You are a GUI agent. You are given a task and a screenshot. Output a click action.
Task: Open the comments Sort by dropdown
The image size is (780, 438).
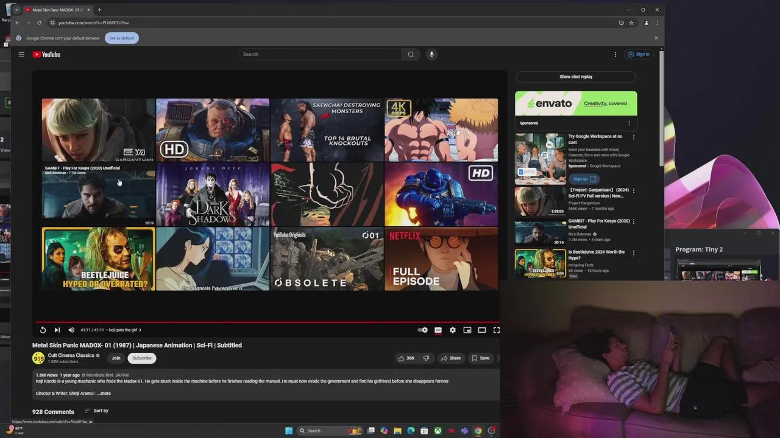coord(96,411)
